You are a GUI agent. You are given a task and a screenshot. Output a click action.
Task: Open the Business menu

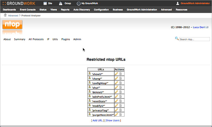[118, 10]
